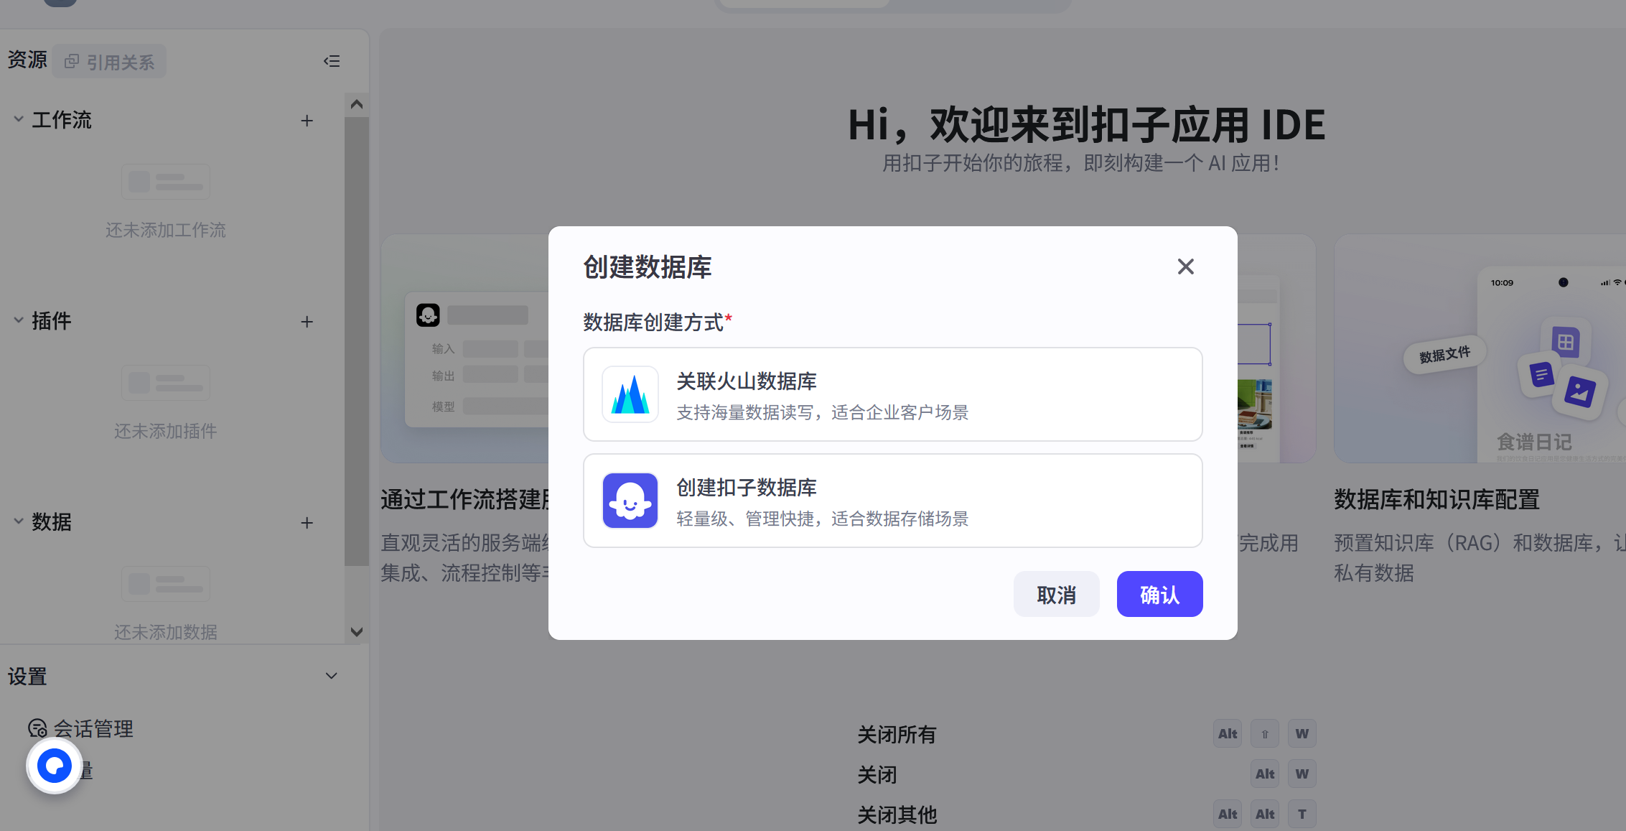
Task: Open 数据库和知识库配置 card thumbnail
Action: (1480, 348)
